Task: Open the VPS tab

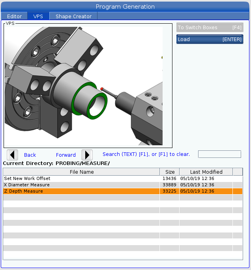Action: click(x=38, y=16)
